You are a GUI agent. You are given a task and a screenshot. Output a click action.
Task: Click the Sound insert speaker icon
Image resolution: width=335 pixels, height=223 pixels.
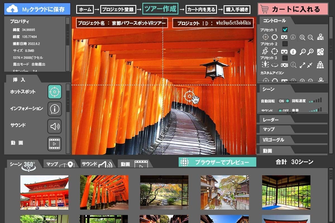tap(54, 127)
